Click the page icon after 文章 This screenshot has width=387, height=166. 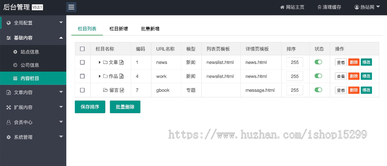121,62
